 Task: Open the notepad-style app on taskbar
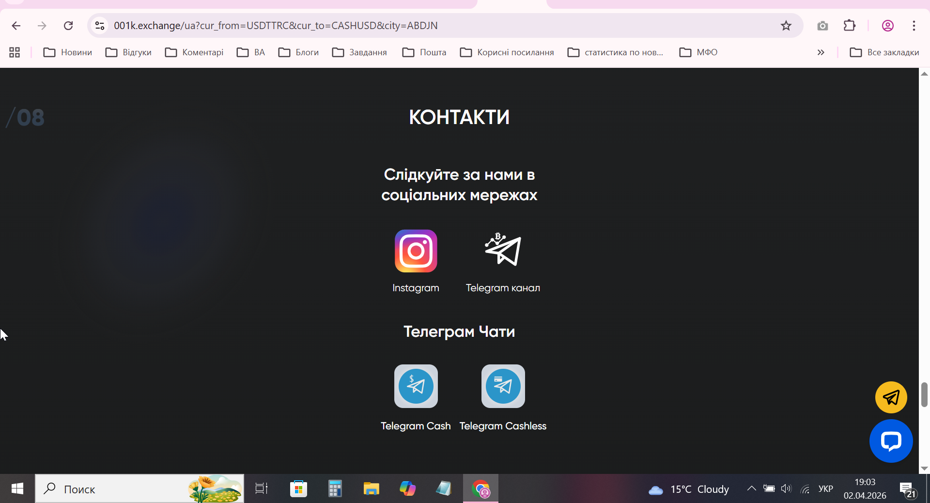click(444, 488)
